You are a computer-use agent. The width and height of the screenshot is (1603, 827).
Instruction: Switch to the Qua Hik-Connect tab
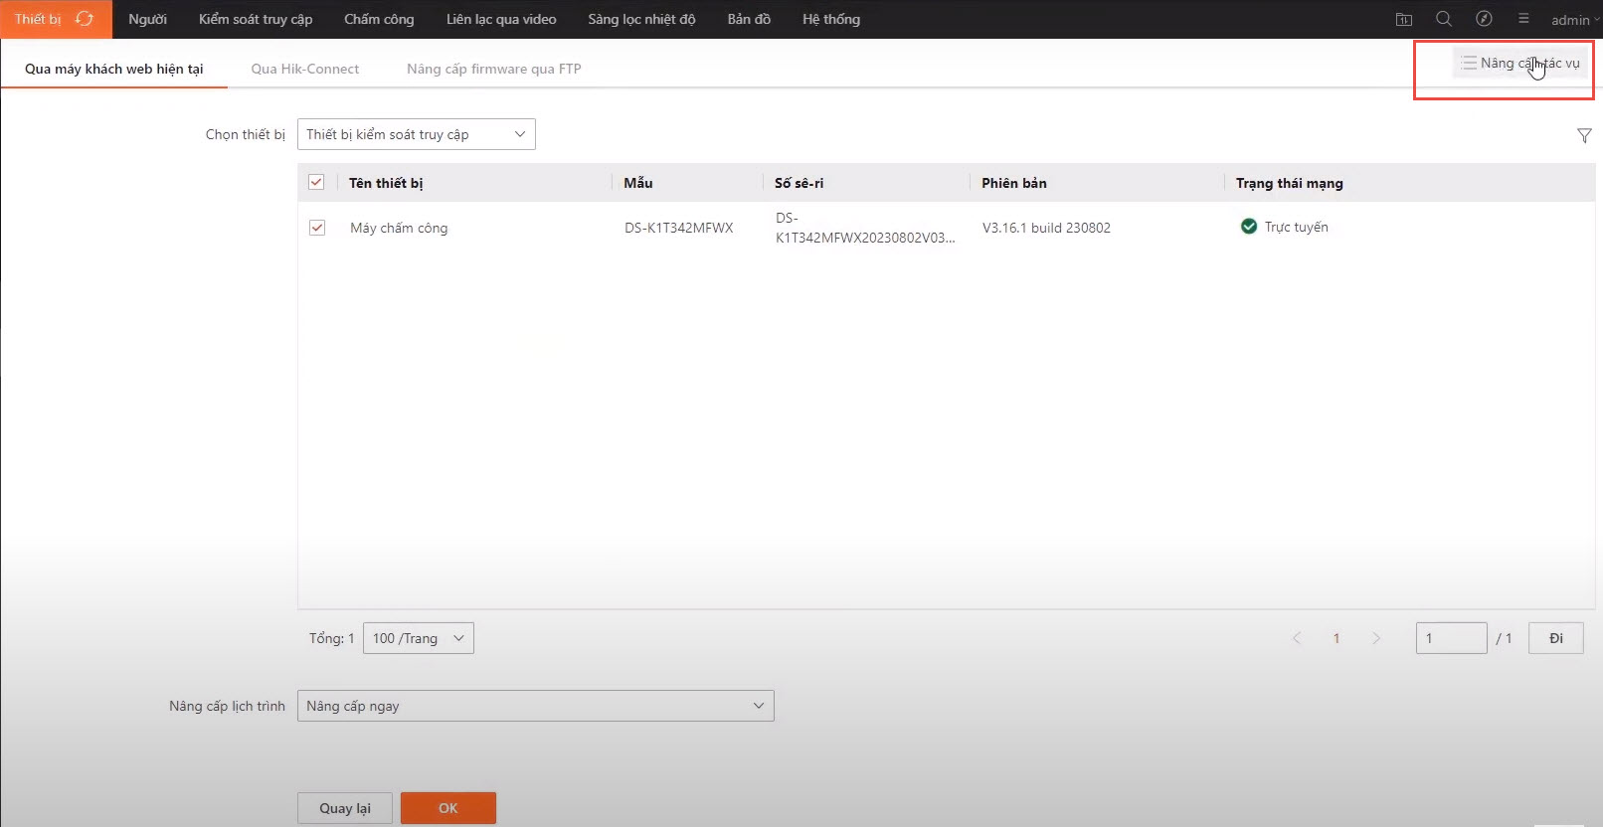(x=304, y=69)
